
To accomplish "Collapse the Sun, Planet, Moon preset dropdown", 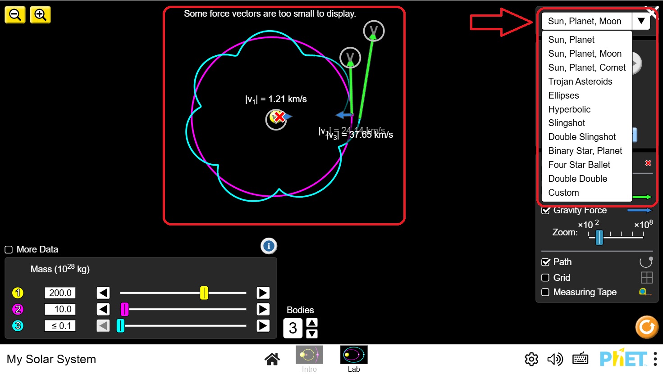I will click(640, 21).
